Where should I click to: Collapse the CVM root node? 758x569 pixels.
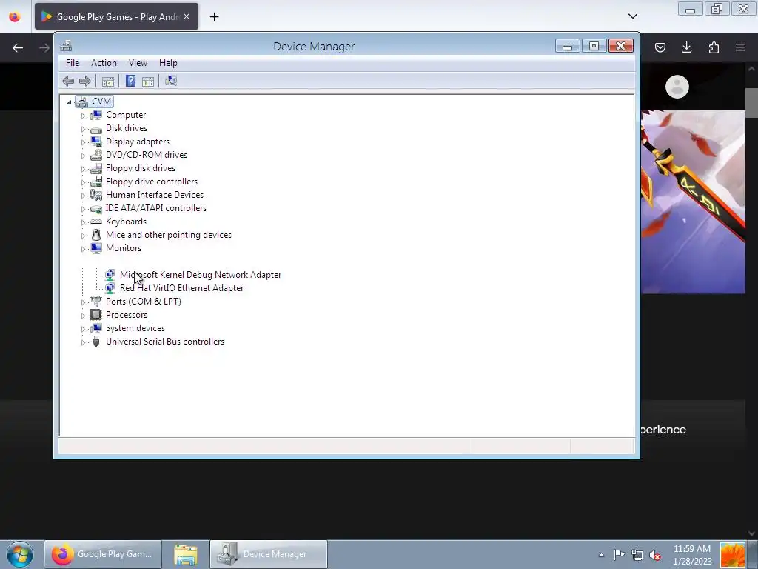[x=69, y=102]
